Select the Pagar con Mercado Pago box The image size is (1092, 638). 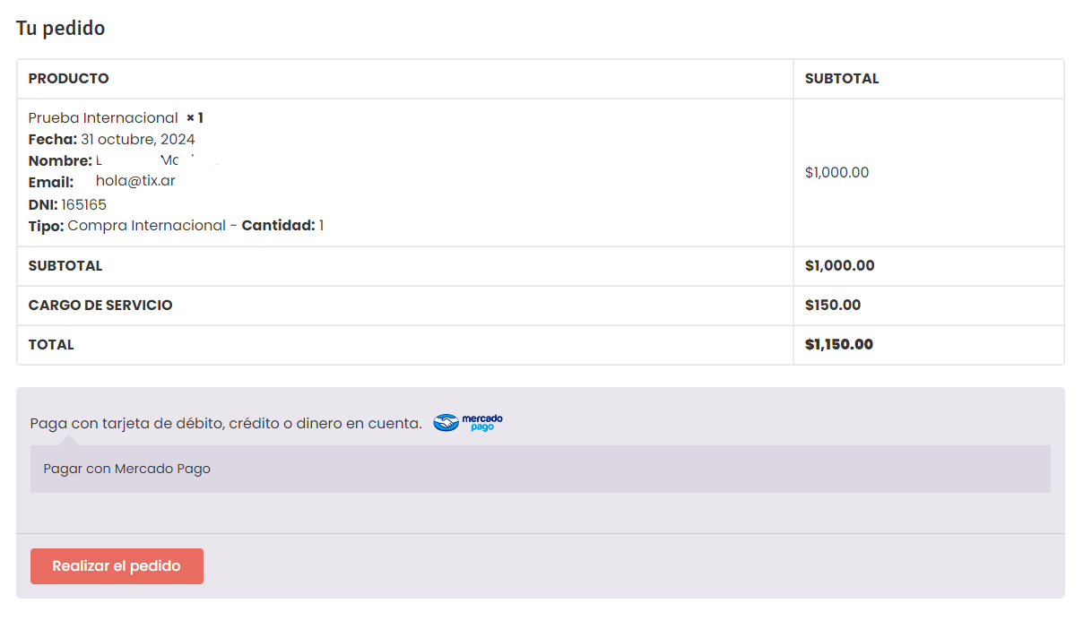point(540,469)
